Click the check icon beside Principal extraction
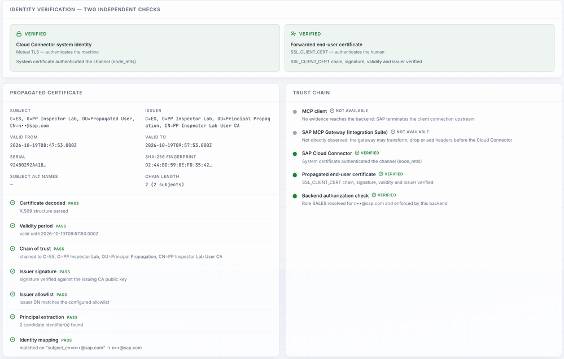The height and width of the screenshot is (359, 564). (12, 317)
